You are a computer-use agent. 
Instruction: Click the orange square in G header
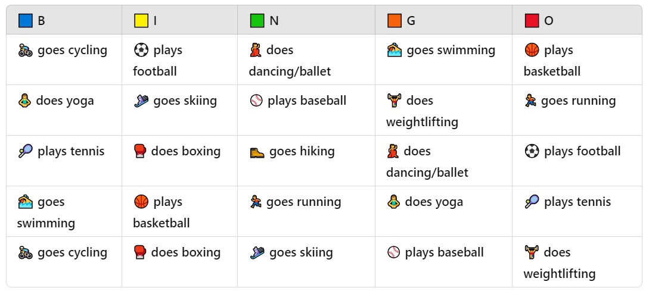pos(394,21)
